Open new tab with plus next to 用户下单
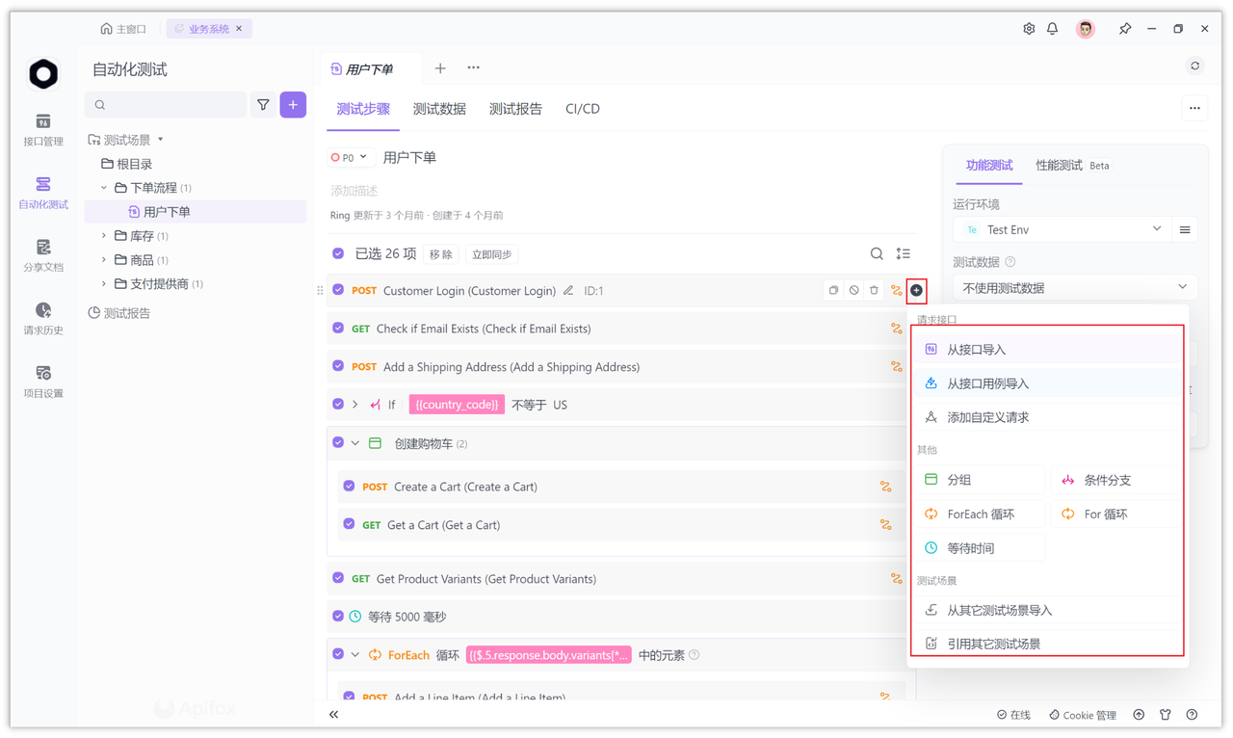This screenshot has width=1233, height=738. (x=440, y=68)
